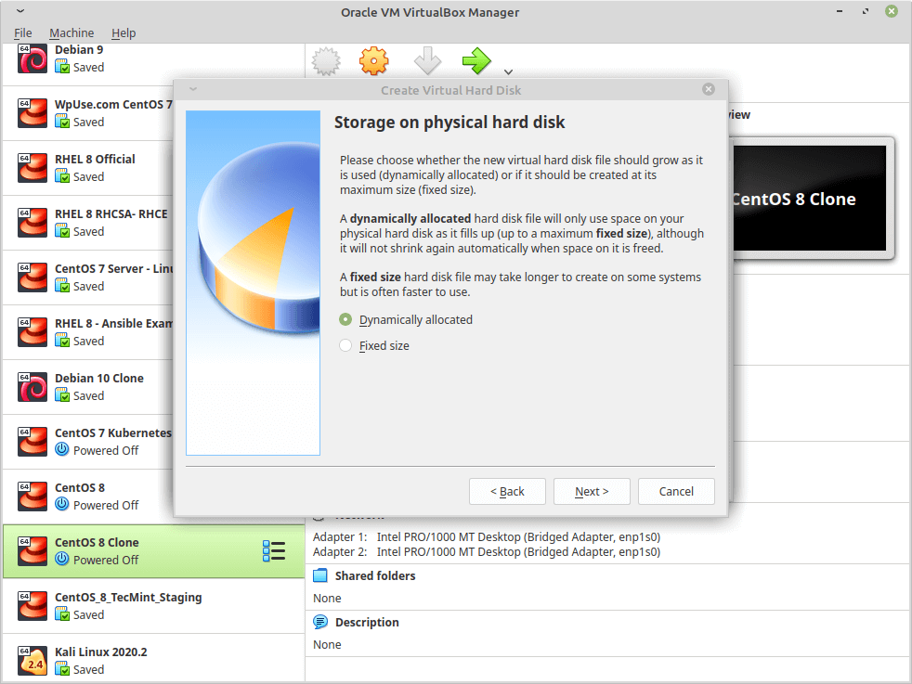Go back with the < Back button
912x684 pixels.
[507, 492]
